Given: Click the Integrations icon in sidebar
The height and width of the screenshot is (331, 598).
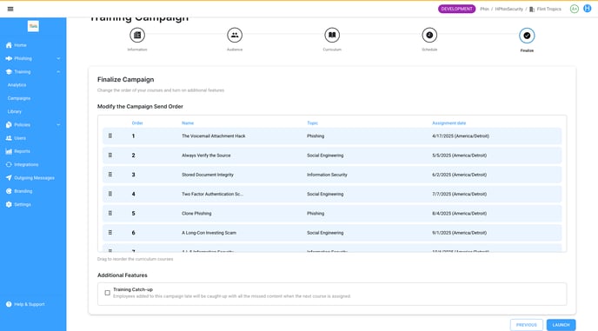Looking at the screenshot, I should pos(9,164).
